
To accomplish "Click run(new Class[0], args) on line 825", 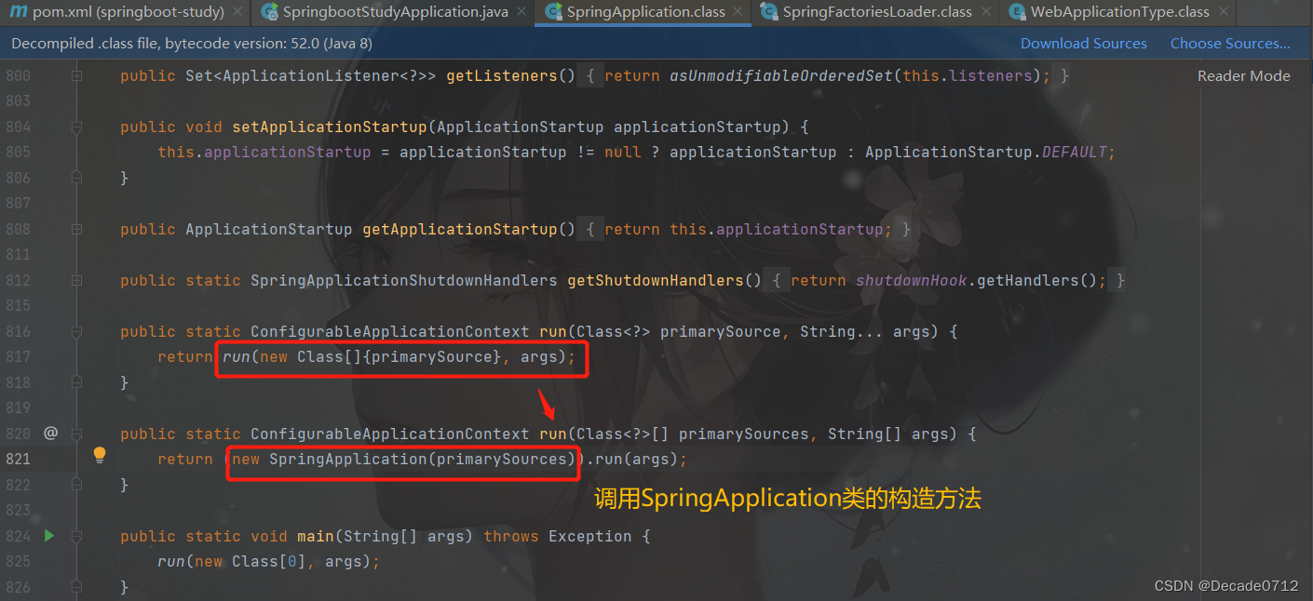I will 264,561.
